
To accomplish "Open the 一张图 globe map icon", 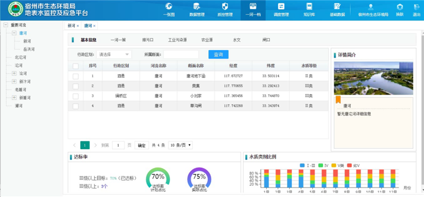I will 169,6.
